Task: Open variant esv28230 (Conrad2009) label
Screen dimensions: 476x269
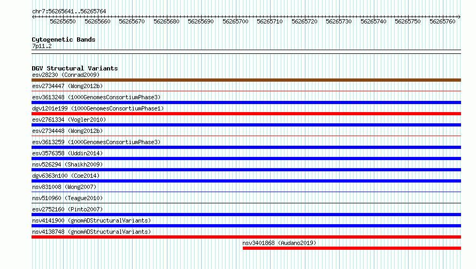Action: click(66, 75)
